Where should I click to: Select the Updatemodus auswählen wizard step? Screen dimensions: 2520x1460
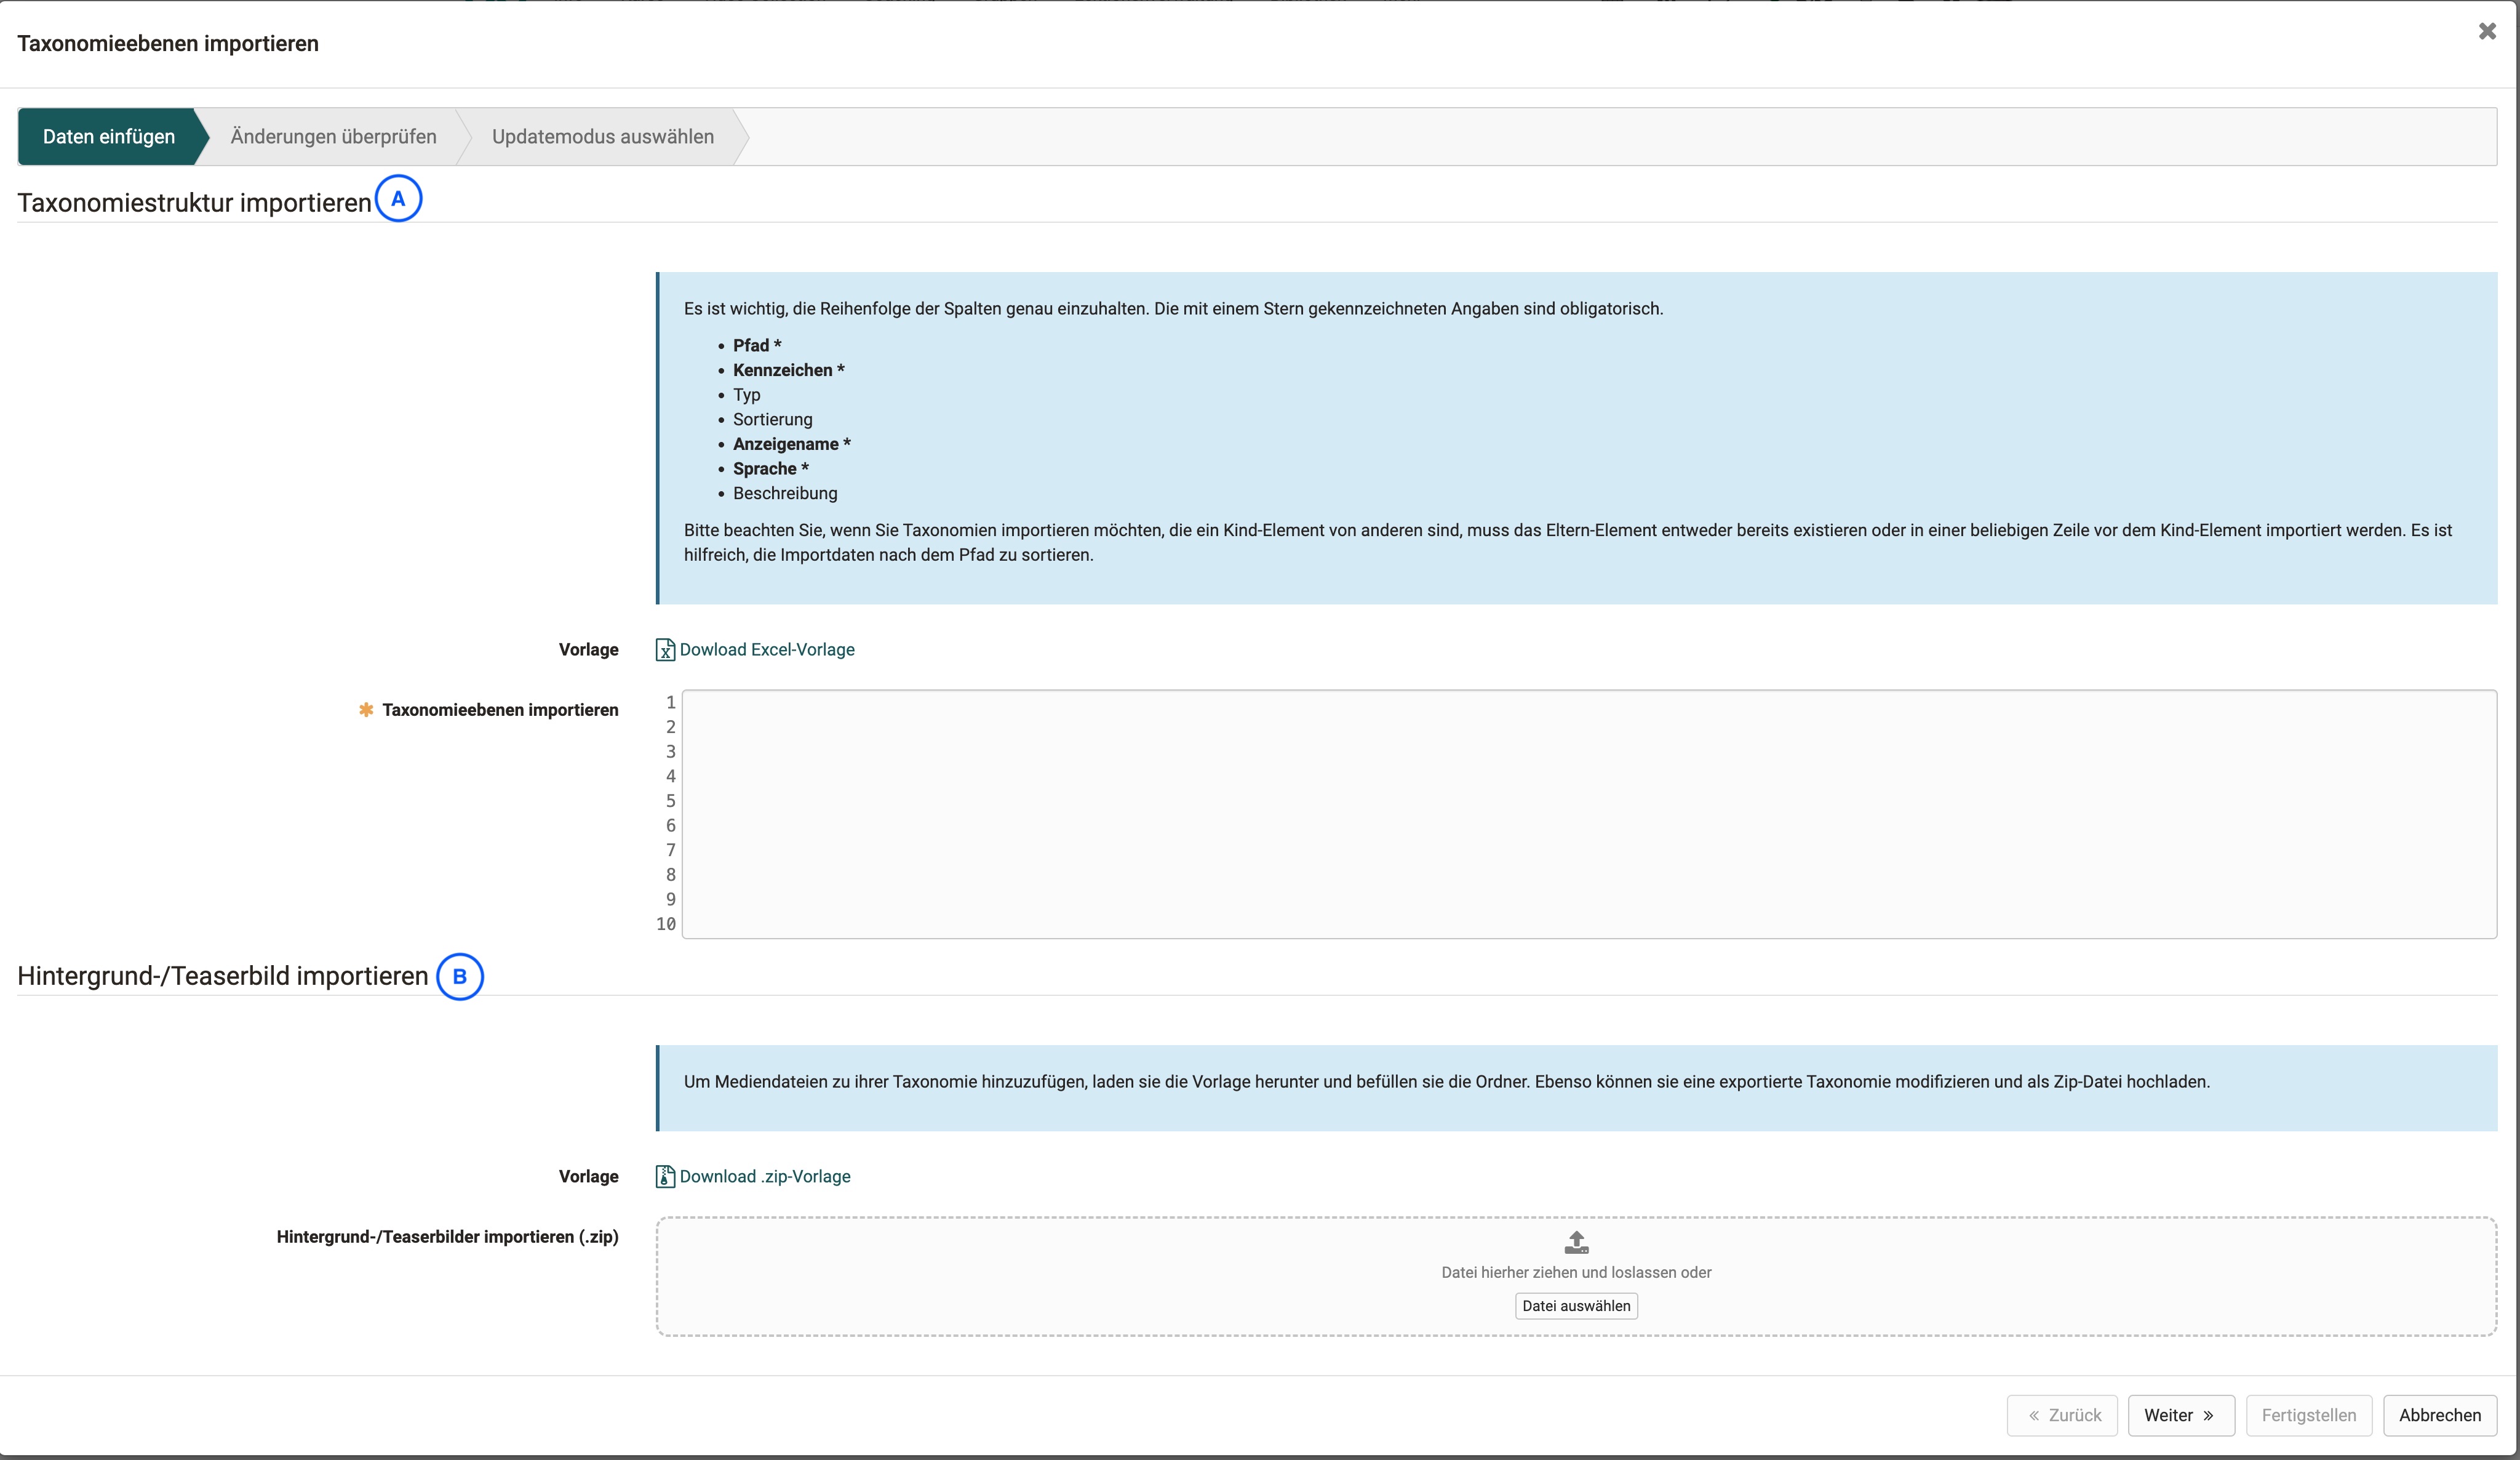coord(603,137)
